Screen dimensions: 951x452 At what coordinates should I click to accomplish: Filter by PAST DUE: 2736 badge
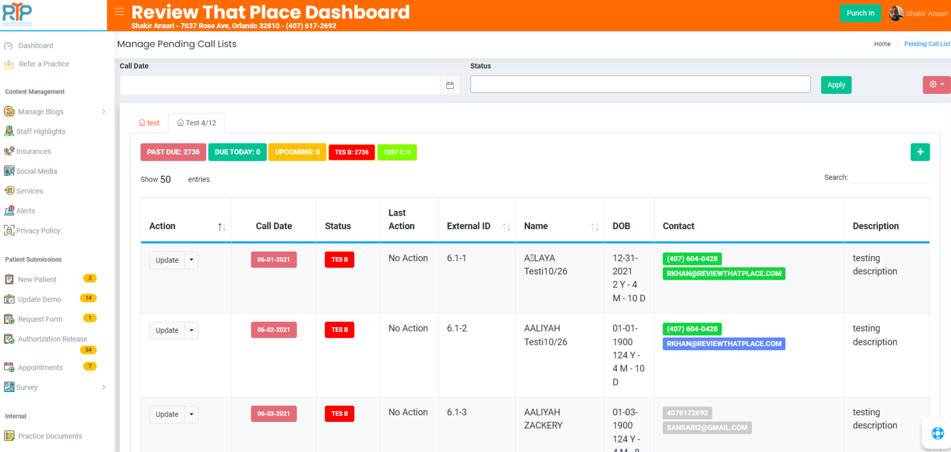pyautogui.click(x=174, y=152)
